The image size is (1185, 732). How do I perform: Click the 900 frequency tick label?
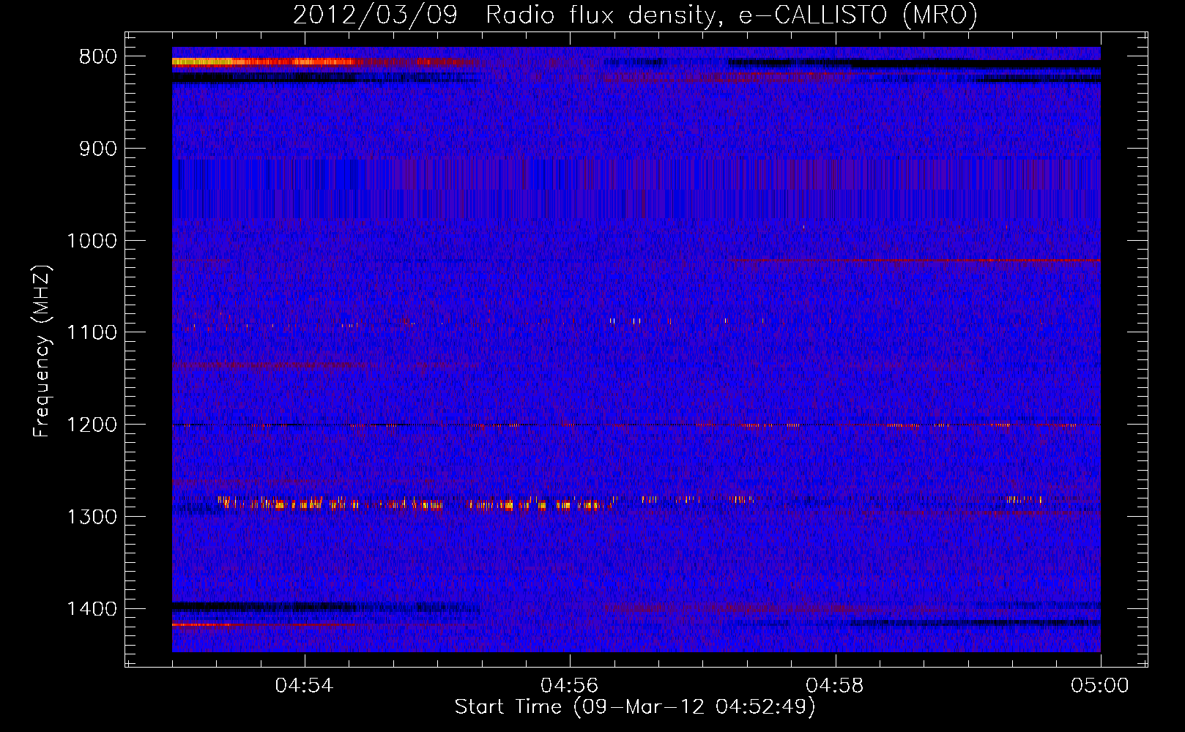(x=97, y=149)
